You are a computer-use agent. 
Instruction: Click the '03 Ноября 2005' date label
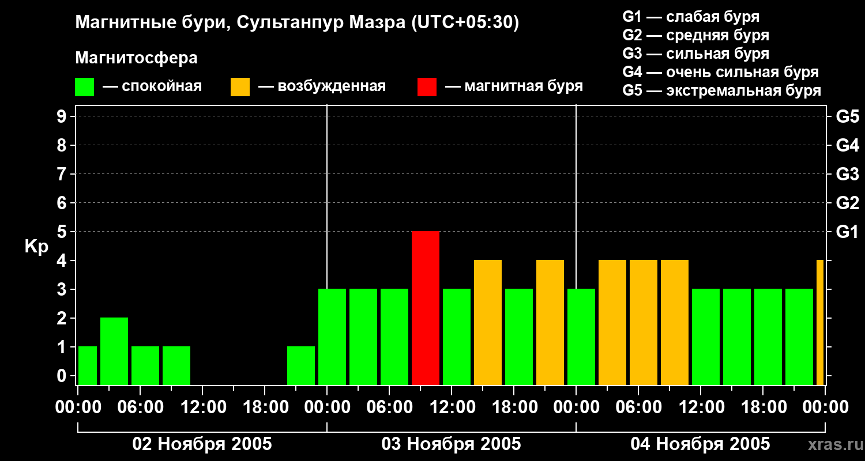pos(451,444)
